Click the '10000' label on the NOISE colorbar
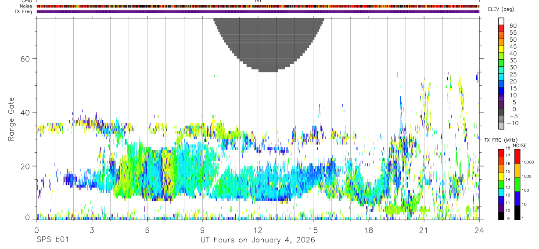The height and width of the screenshot is (249, 539). click(528, 162)
